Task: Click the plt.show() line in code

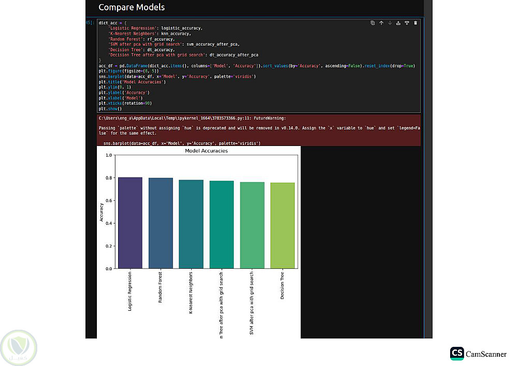Action: tap(110, 109)
